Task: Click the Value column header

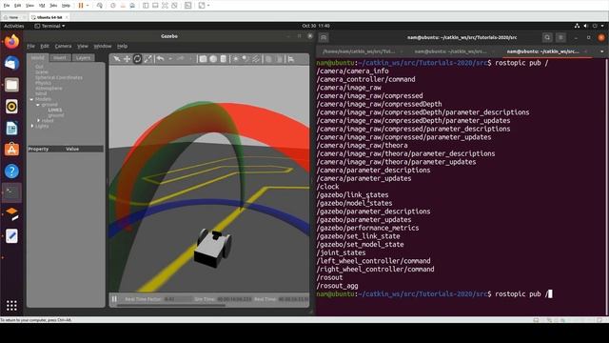Action: 72,149
